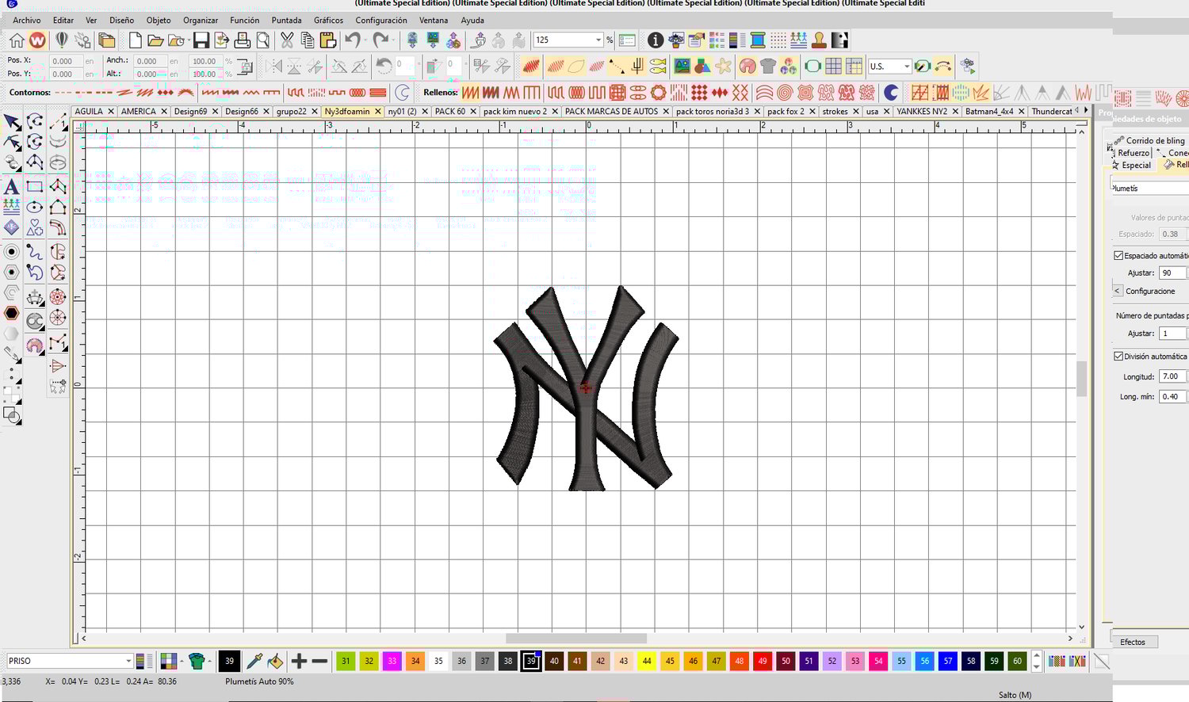The height and width of the screenshot is (702, 1189).
Task: Open the Efectos button
Action: (x=1134, y=643)
